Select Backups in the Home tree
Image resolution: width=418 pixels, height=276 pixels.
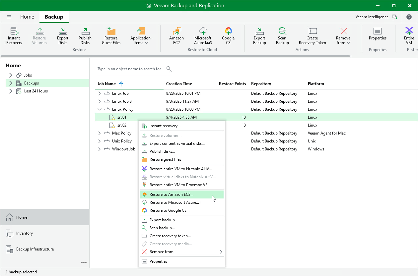click(32, 83)
